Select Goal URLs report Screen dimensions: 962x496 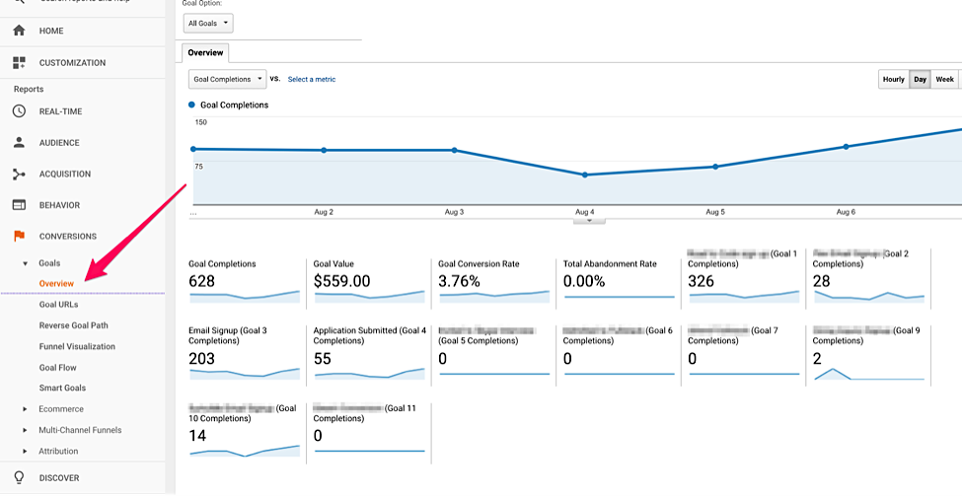click(x=59, y=304)
